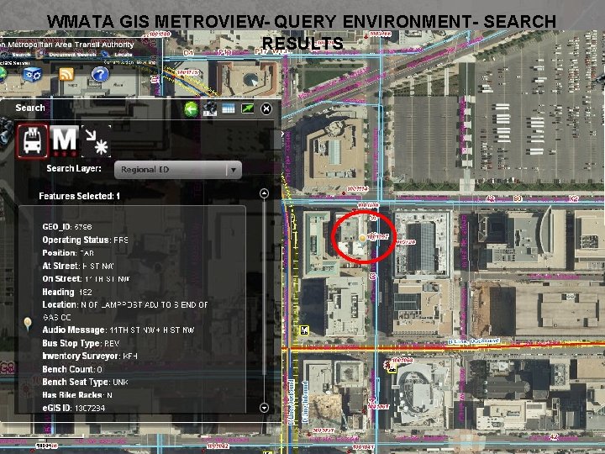Click the At Street result row
Screen dimensions: 605x454
(78, 266)
